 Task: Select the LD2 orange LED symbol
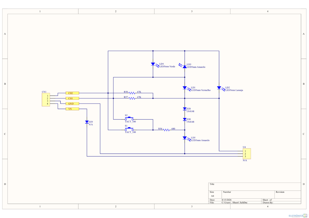219,88
